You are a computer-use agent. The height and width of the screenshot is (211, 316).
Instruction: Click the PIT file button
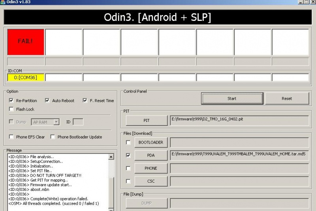pos(146,121)
